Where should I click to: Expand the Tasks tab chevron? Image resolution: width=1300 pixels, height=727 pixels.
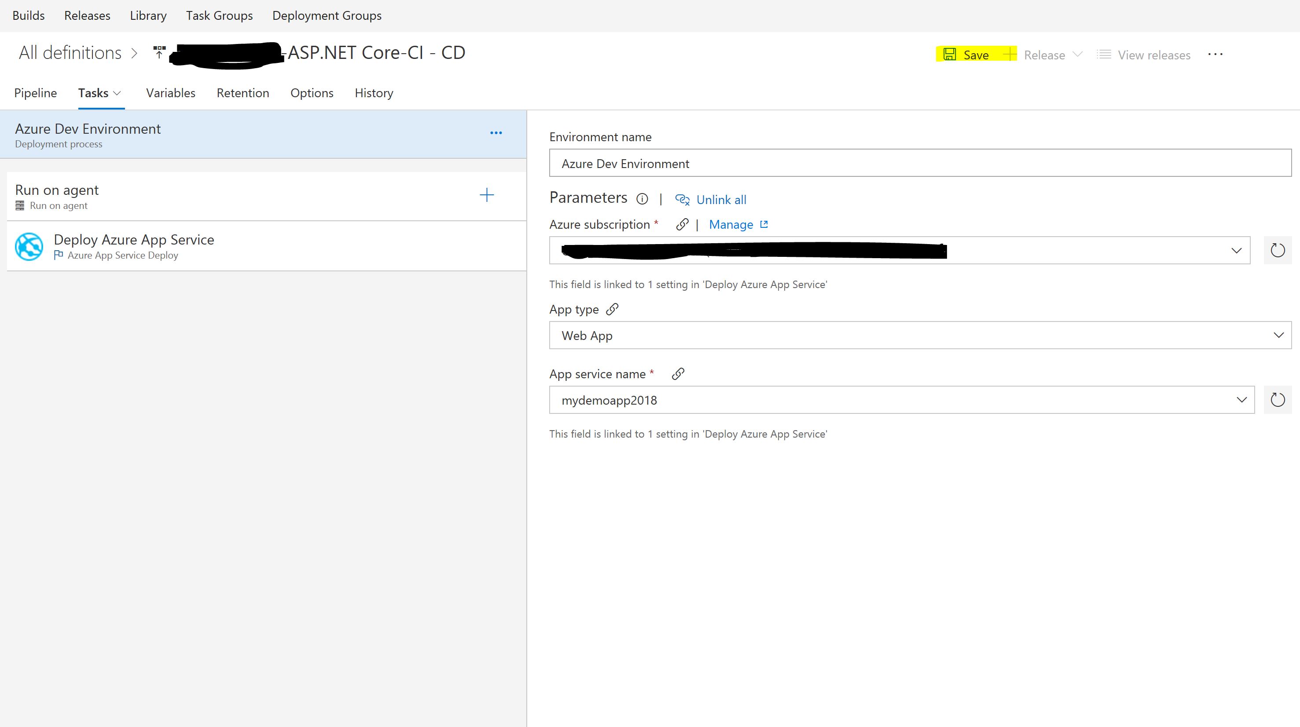click(117, 93)
